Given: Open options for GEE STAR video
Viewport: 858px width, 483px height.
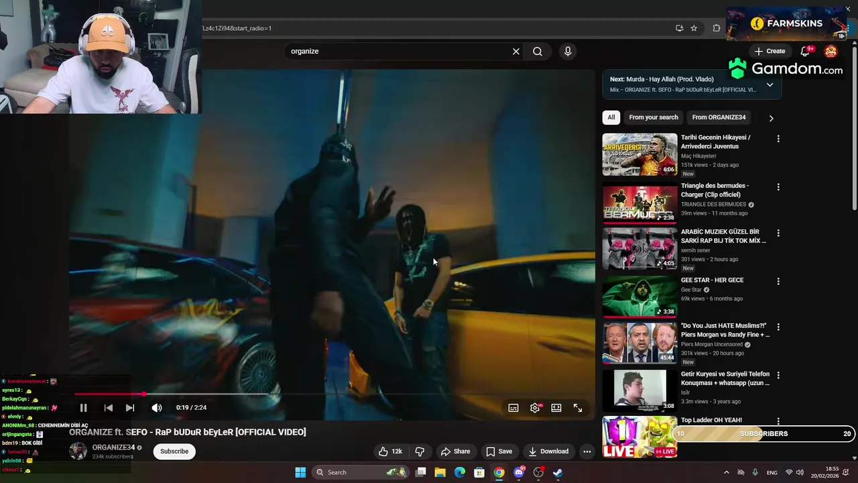Looking at the screenshot, I should pyautogui.click(x=778, y=281).
